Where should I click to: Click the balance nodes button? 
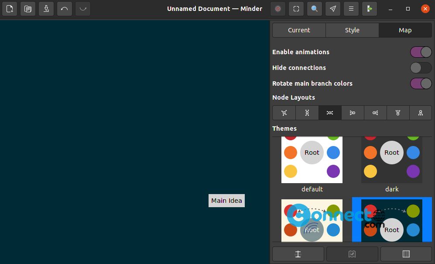click(298, 254)
